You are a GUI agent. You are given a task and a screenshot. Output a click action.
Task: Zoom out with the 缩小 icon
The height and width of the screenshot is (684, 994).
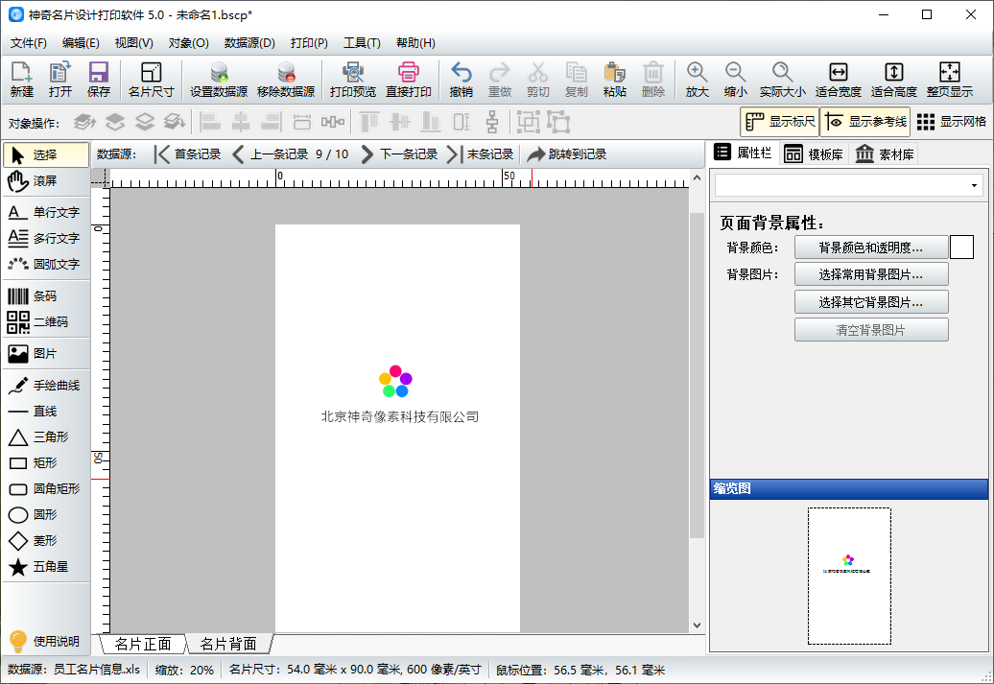click(x=735, y=80)
